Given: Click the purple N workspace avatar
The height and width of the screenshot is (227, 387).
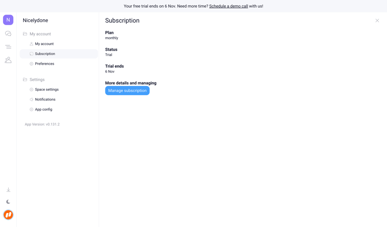Looking at the screenshot, I should [8, 20].
